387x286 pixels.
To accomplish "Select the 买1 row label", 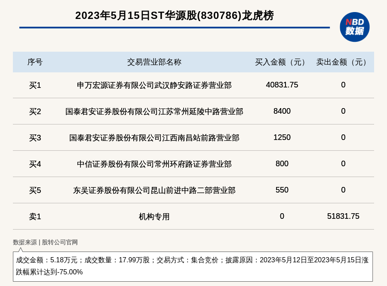I will 35,85.
